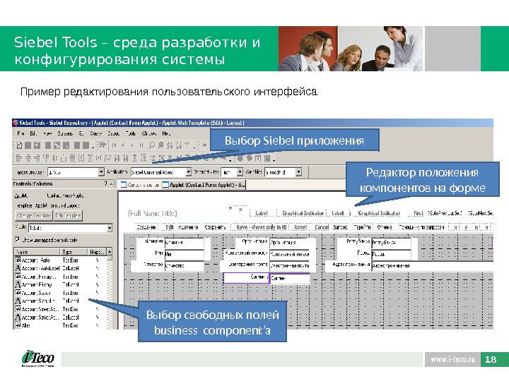Select the Создание button on form

click(x=146, y=227)
